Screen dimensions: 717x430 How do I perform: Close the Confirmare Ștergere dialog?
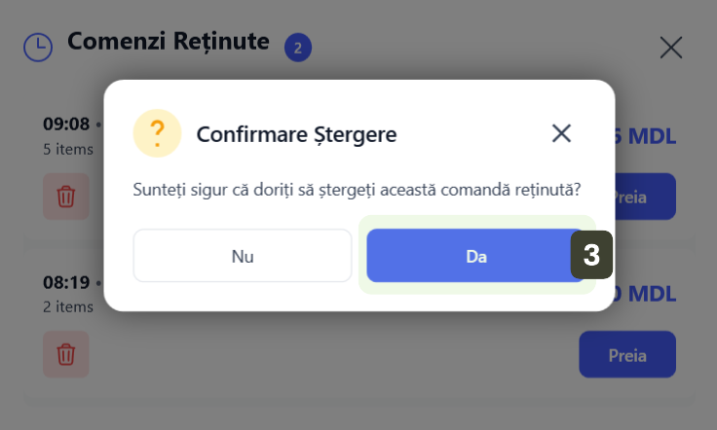(561, 133)
